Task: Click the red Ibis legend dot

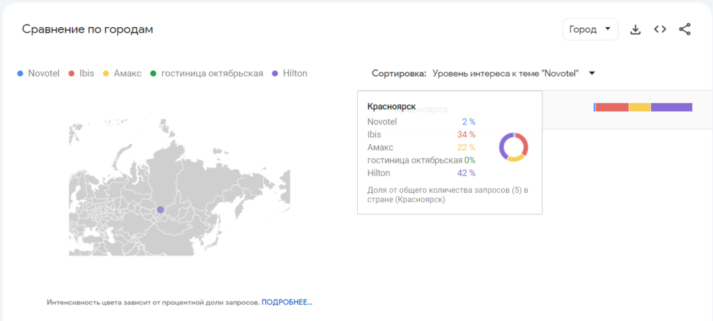Action: coord(71,73)
